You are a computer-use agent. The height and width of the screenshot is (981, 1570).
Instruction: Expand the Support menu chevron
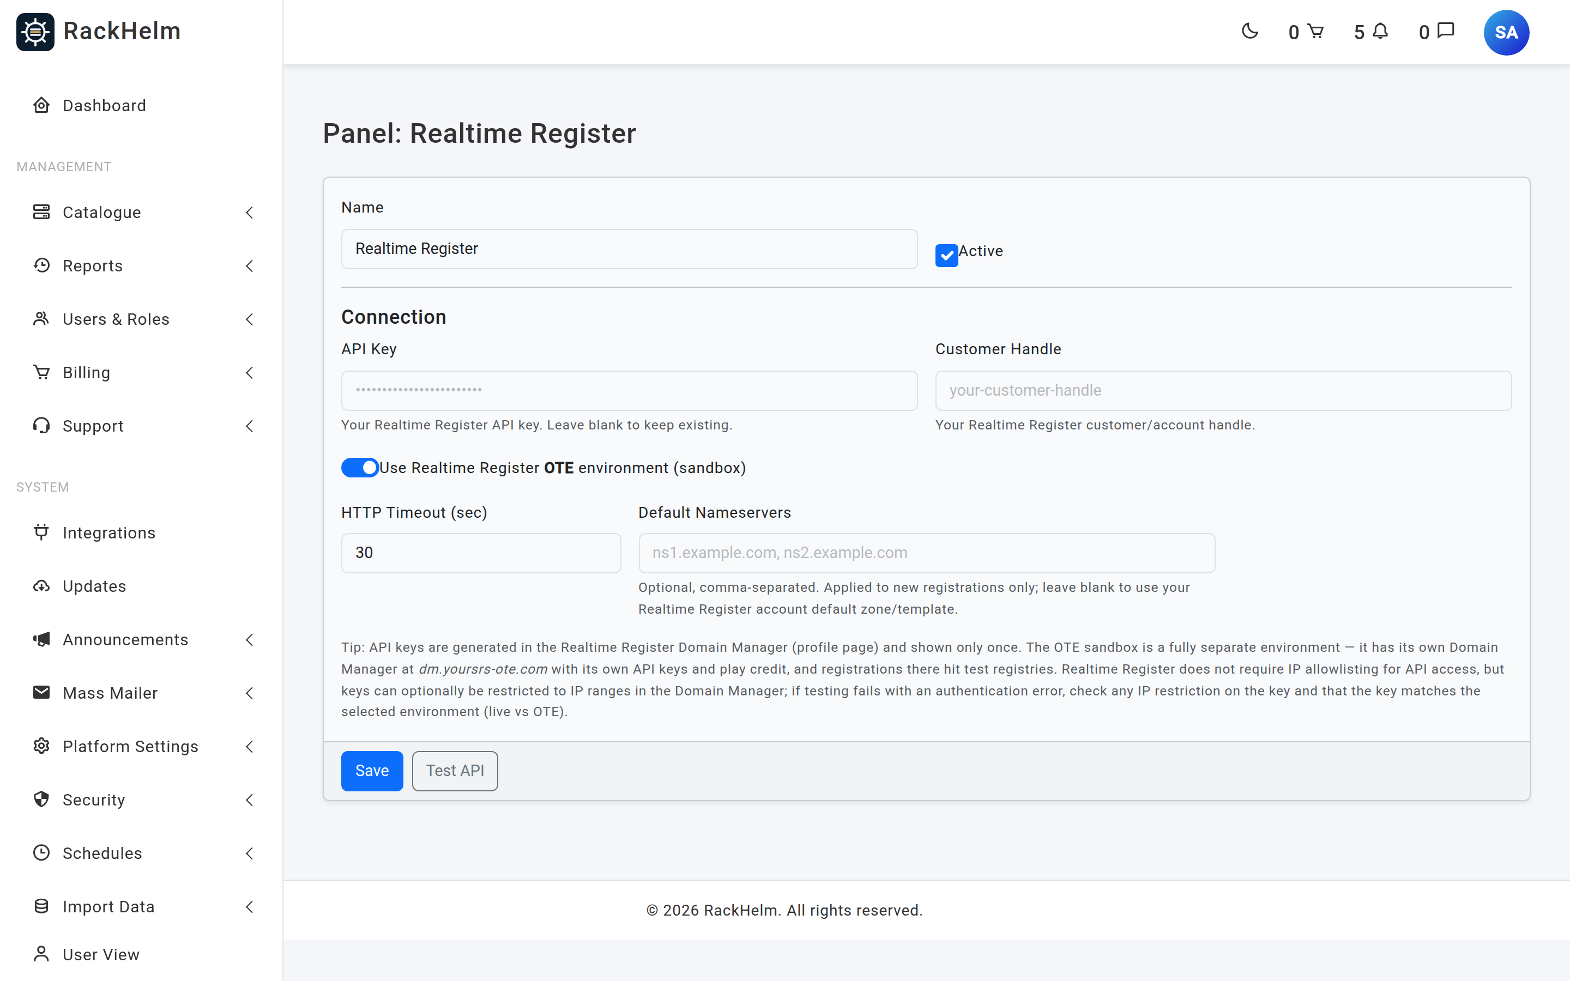249,426
